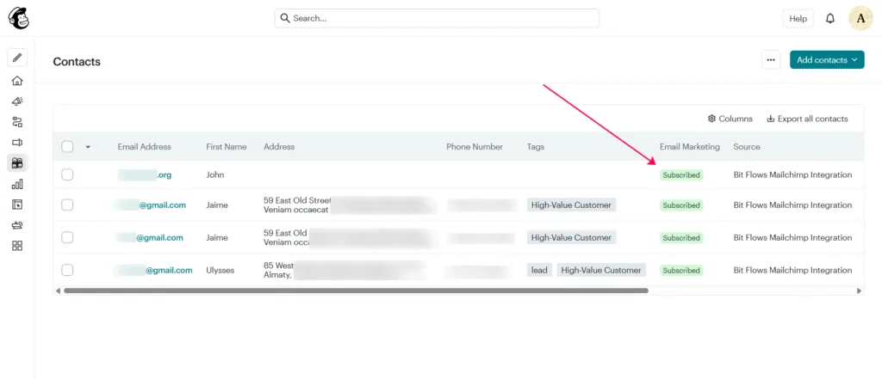This screenshot has height=379, width=882.
Task: Click the gear icon beside Columns
Action: click(x=711, y=119)
